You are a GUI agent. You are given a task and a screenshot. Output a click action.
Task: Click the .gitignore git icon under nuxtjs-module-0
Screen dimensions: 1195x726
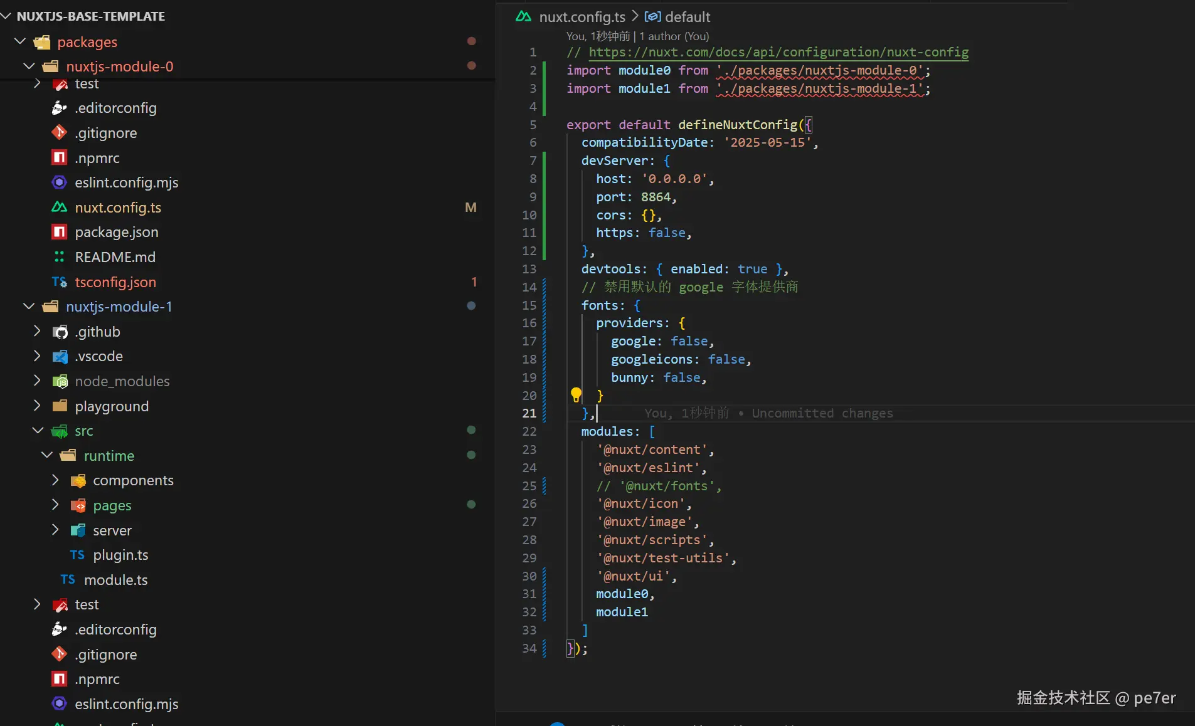click(x=59, y=133)
